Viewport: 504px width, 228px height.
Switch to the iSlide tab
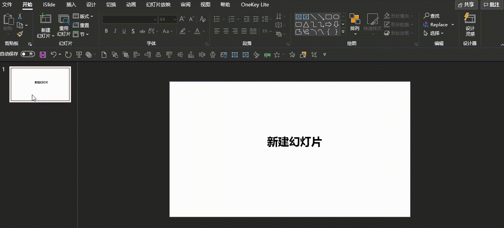(49, 4)
